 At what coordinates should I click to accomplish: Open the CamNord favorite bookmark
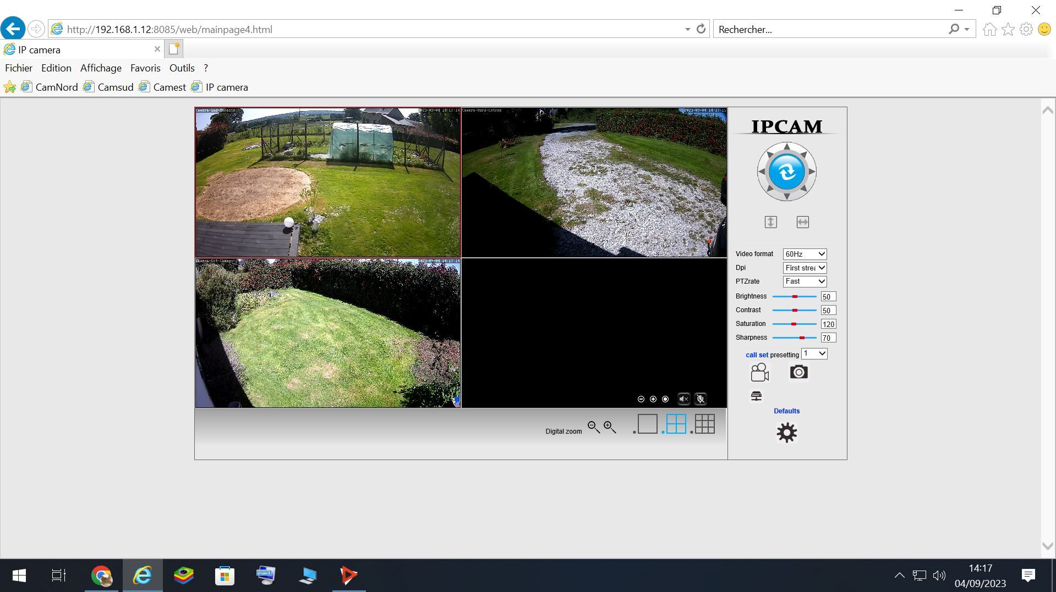pyautogui.click(x=56, y=87)
